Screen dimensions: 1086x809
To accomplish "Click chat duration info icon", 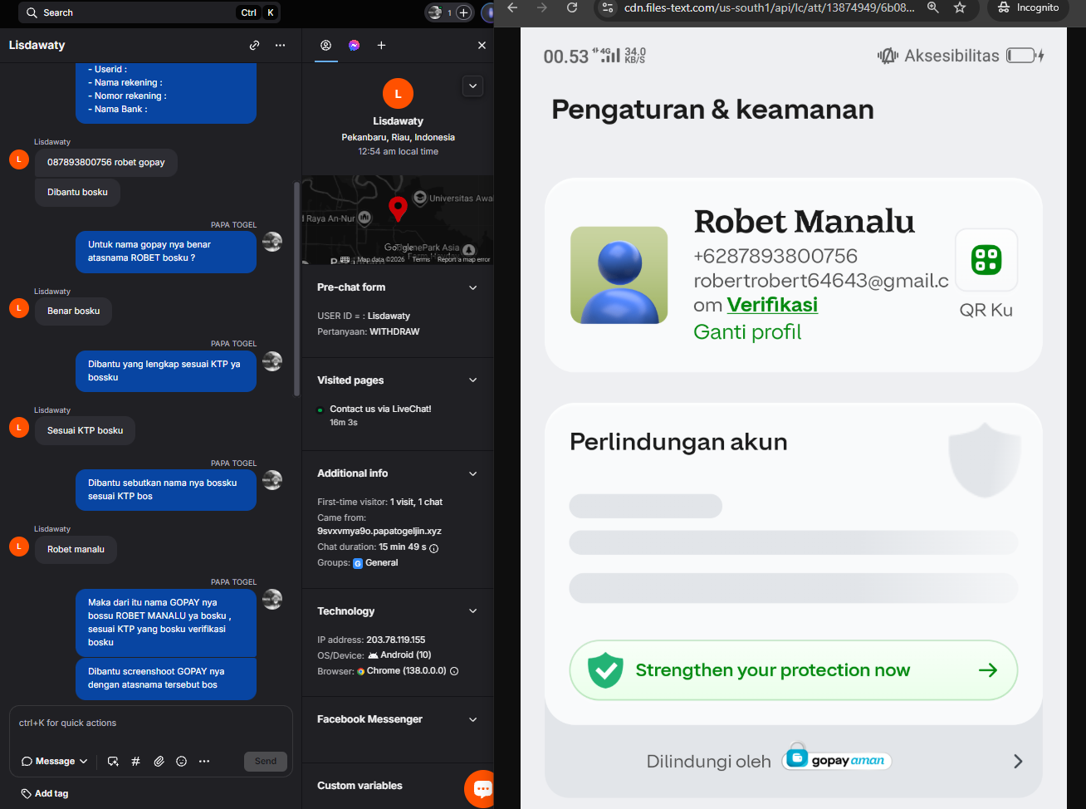I will coord(434,548).
